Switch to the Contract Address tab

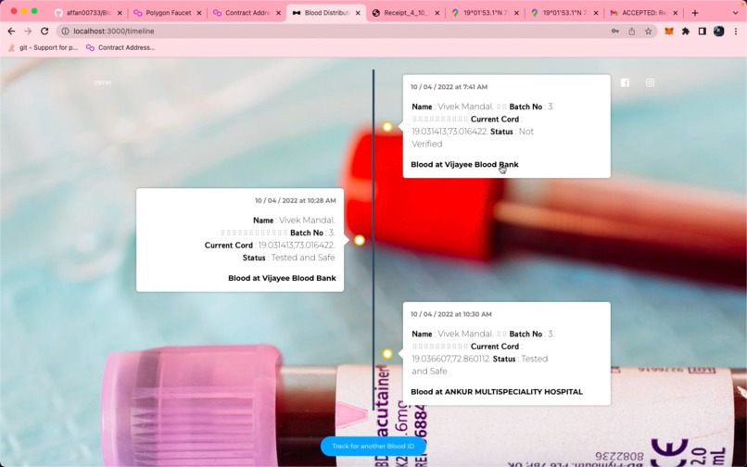coord(247,13)
